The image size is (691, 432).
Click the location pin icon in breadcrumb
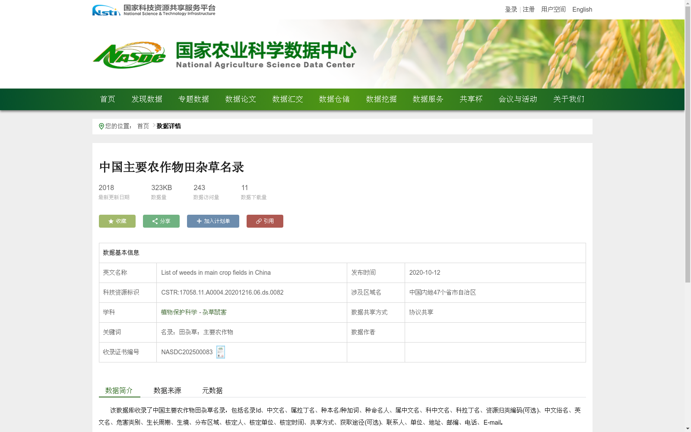tap(101, 126)
